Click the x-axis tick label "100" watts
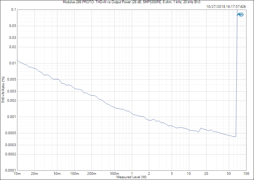Screen dimensions: 254x180 (x=246, y=174)
